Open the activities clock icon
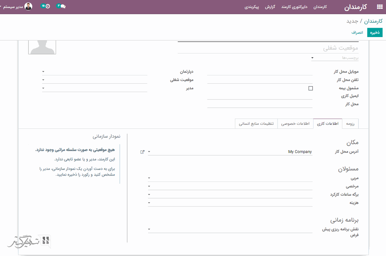386x256 pixels. tap(47, 6)
